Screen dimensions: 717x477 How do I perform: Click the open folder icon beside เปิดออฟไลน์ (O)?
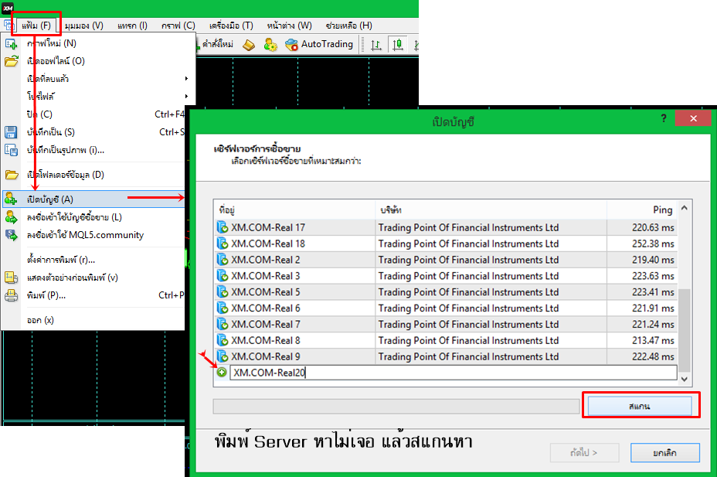[x=12, y=61]
